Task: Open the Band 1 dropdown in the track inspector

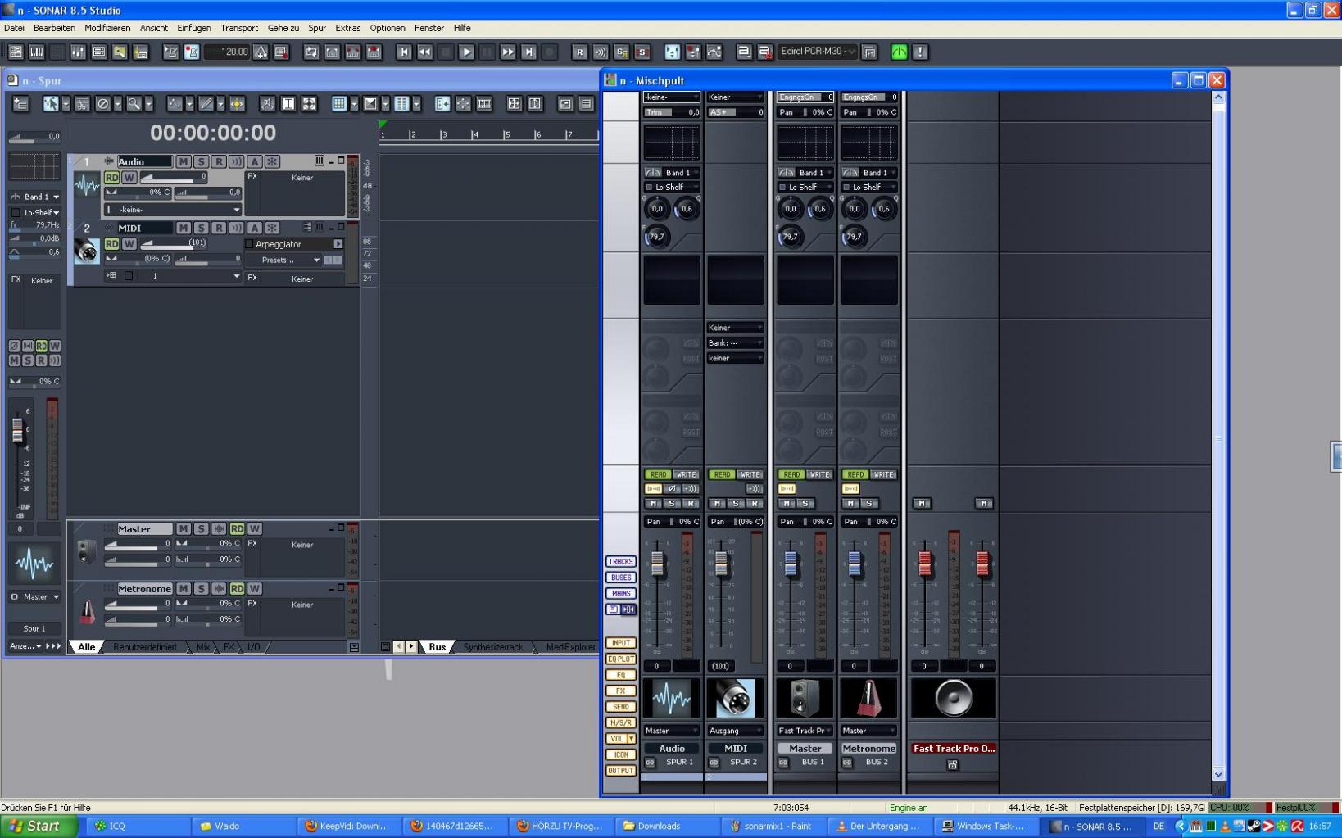Action: [x=35, y=197]
